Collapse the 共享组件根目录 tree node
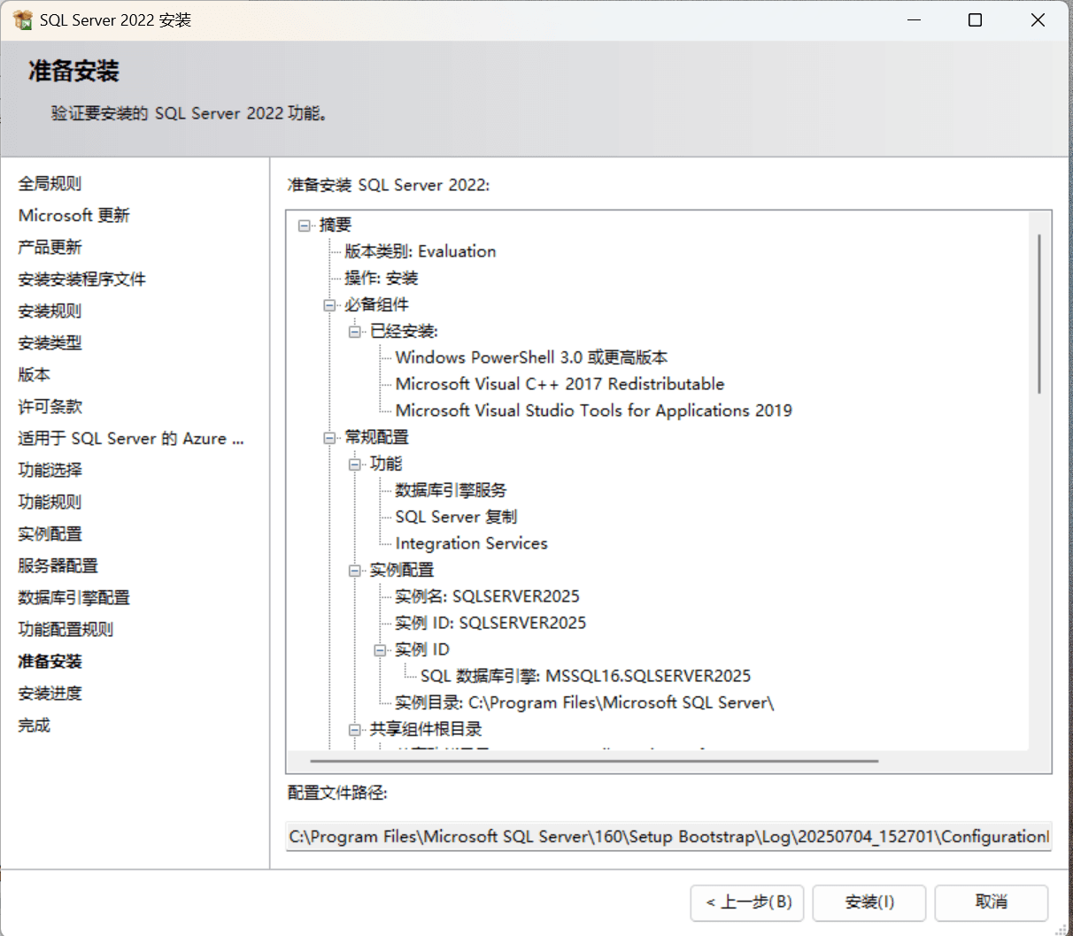Image resolution: width=1073 pixels, height=936 pixels. point(355,730)
